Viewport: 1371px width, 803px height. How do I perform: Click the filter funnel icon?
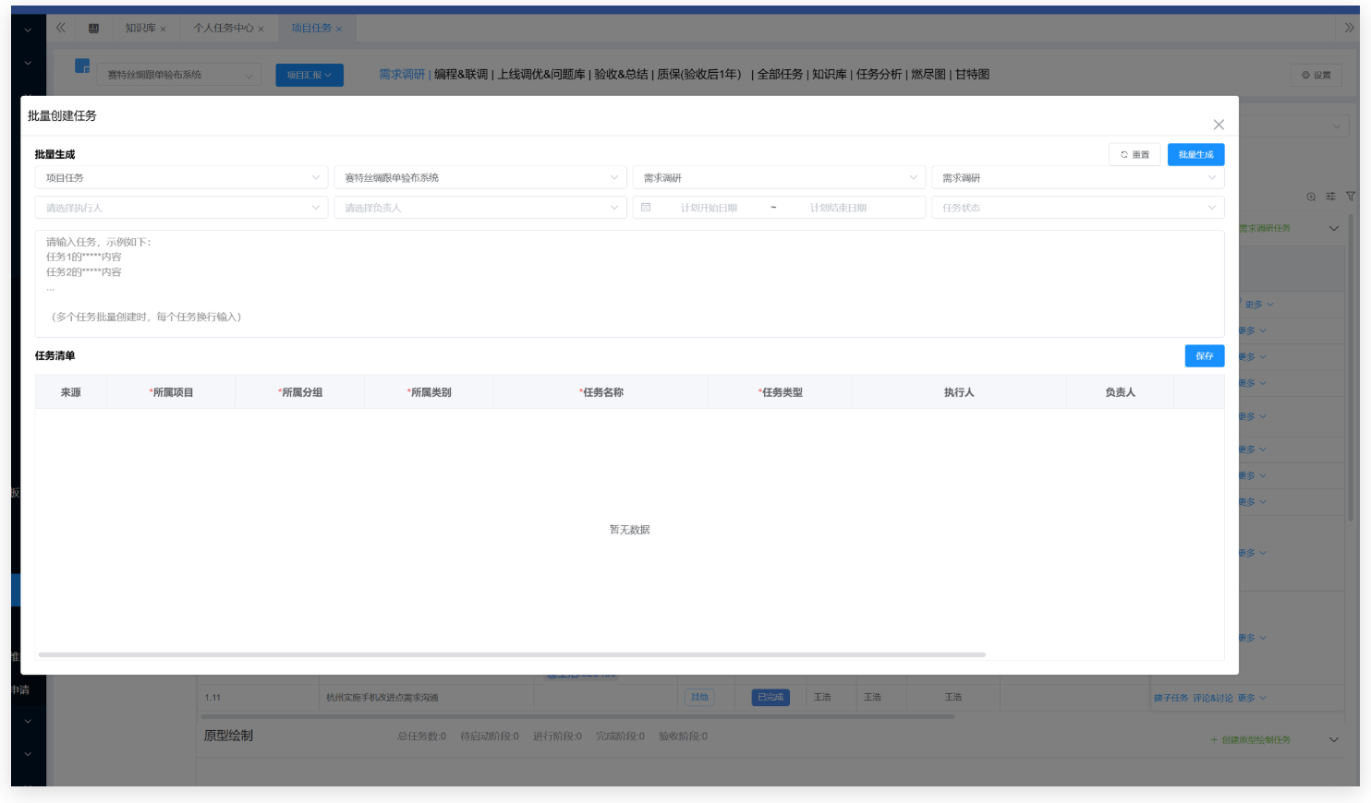click(x=1351, y=197)
